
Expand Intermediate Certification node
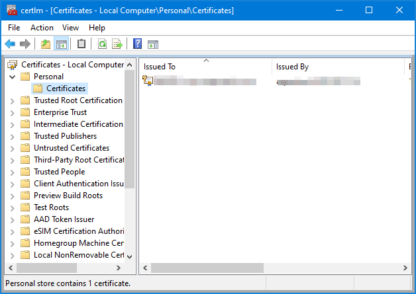(12, 125)
